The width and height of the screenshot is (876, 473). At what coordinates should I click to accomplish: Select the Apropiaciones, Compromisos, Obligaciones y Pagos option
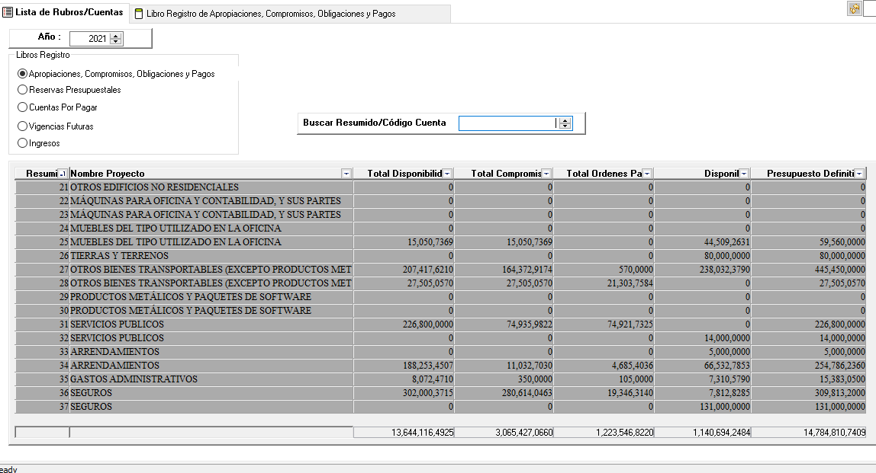[x=22, y=74]
